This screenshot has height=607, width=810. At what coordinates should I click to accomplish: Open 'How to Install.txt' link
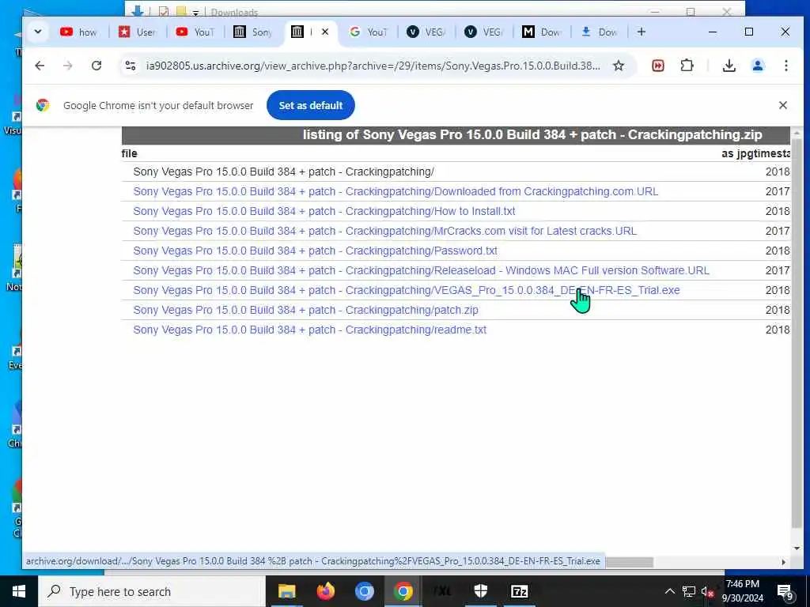(324, 211)
